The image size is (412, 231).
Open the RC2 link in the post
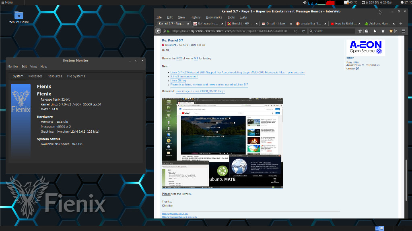179,59
